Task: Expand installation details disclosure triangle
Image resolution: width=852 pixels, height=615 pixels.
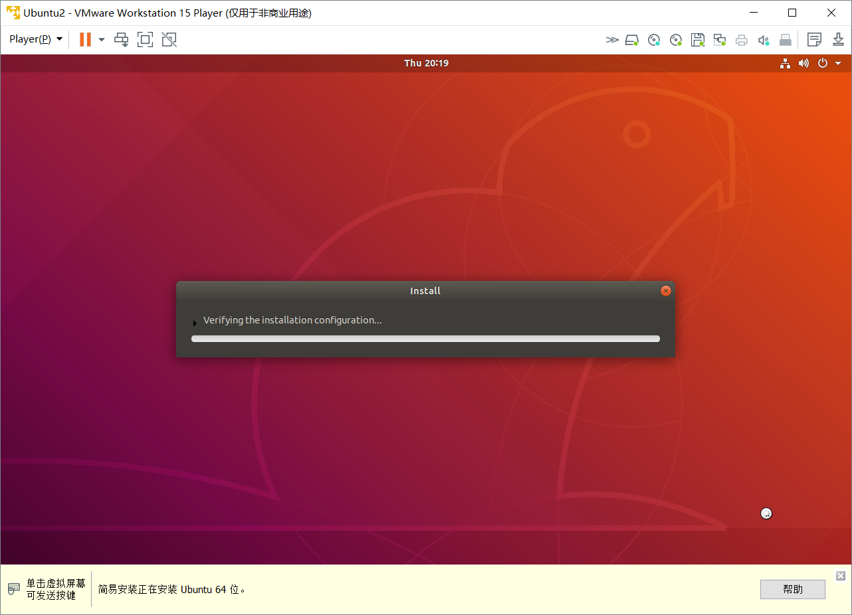Action: click(195, 323)
